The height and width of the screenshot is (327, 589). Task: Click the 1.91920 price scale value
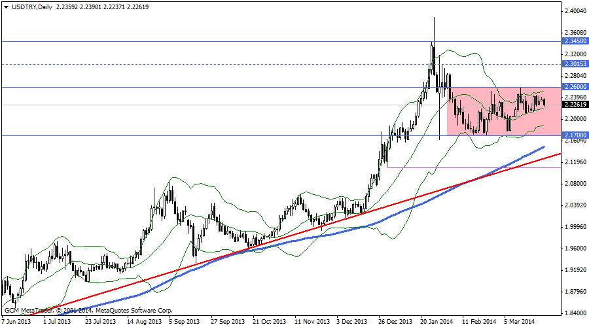click(575, 270)
